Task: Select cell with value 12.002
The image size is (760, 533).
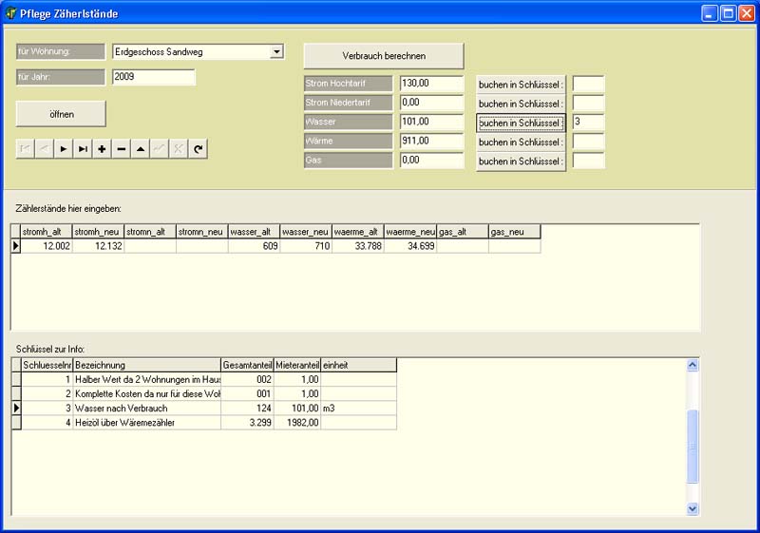Action: click(46, 246)
